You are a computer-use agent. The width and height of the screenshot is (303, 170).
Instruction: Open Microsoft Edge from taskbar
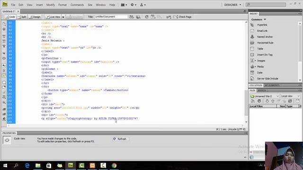click(27, 165)
